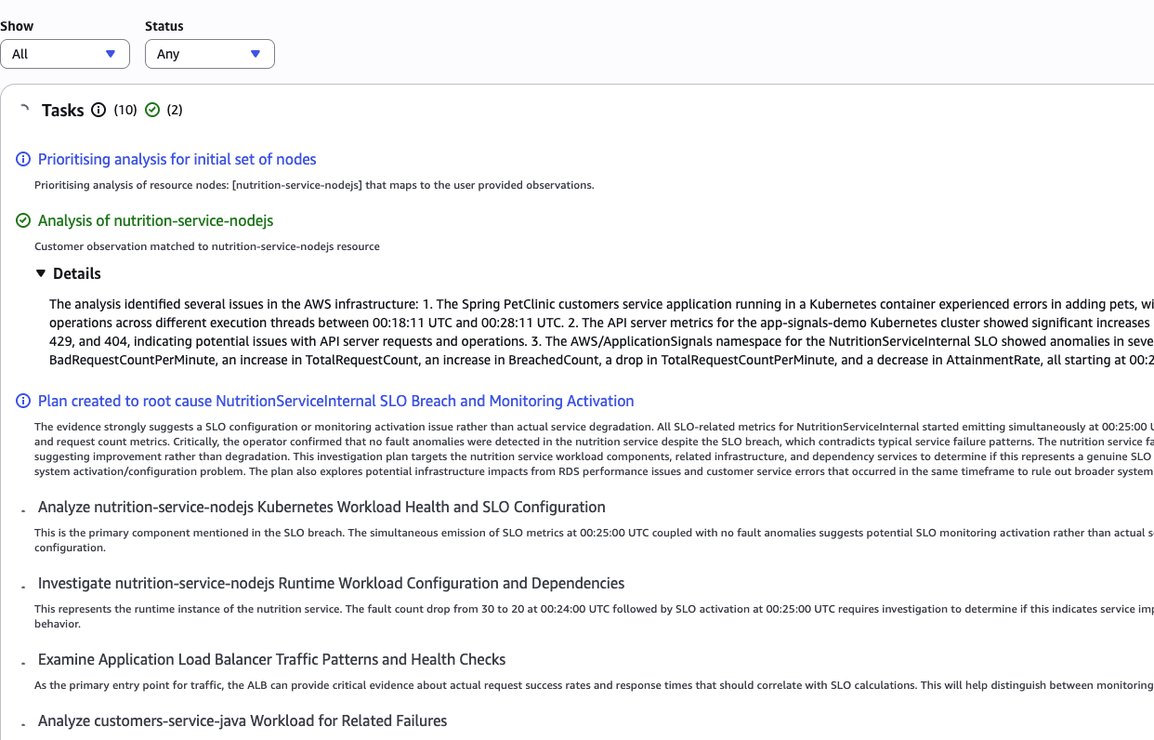Open the Analysis of nutrition-service-nodejs task
This screenshot has width=1154, height=740.
click(x=155, y=221)
